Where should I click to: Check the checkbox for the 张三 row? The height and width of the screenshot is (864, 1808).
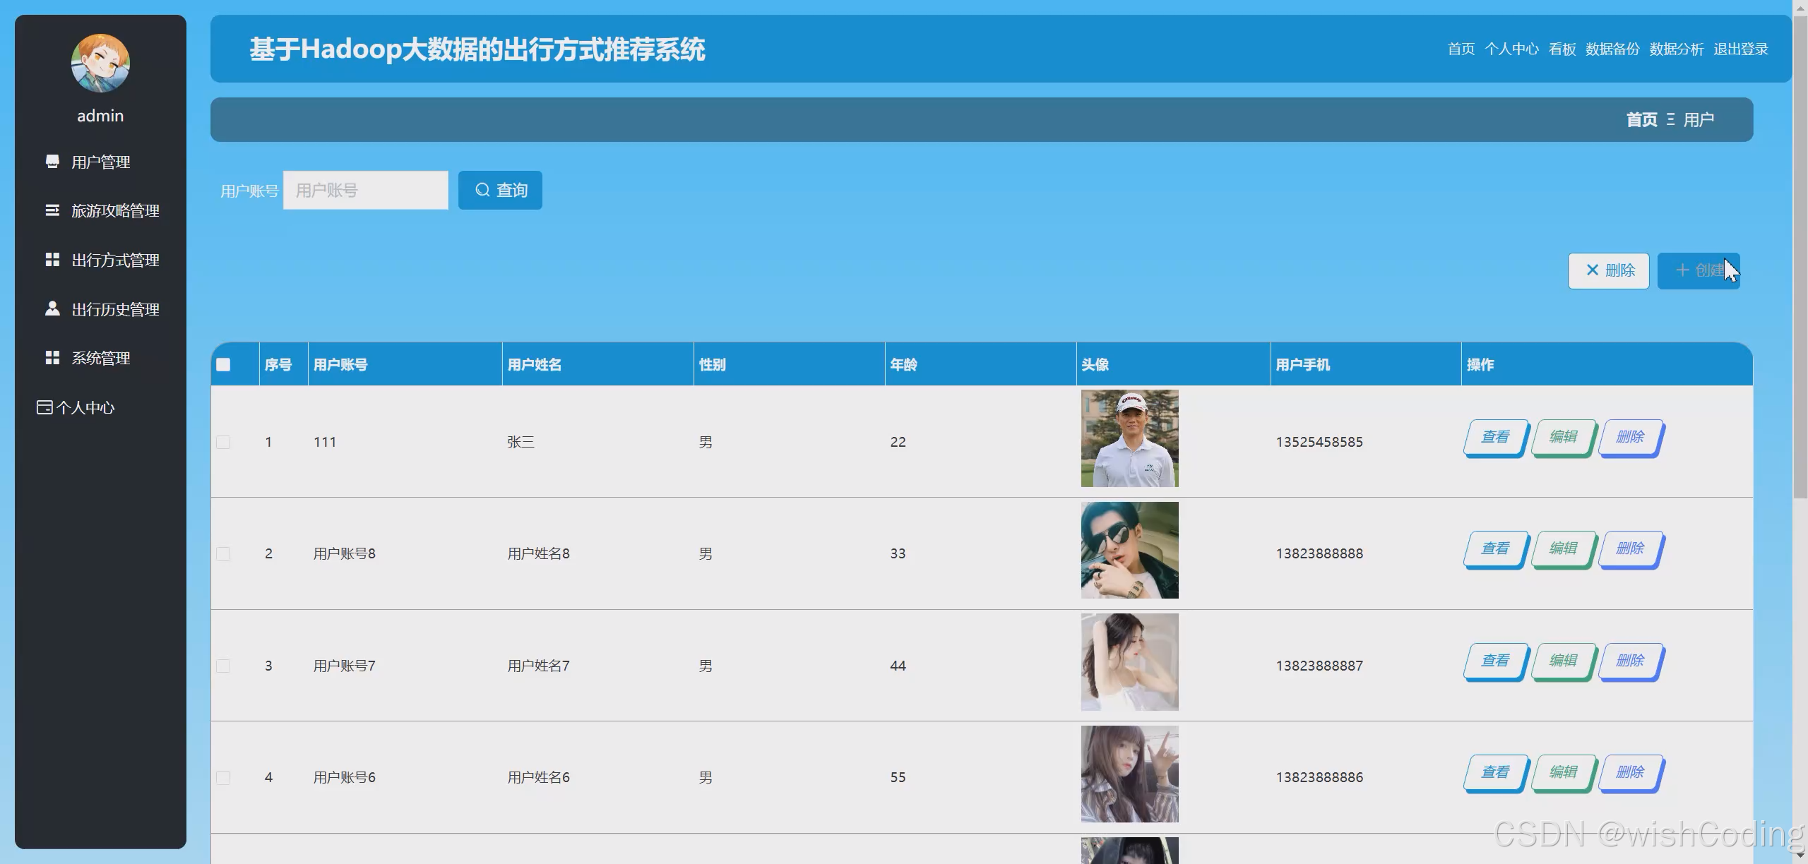[x=223, y=442]
